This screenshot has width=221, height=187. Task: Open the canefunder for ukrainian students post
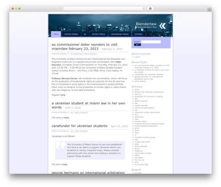80,126
